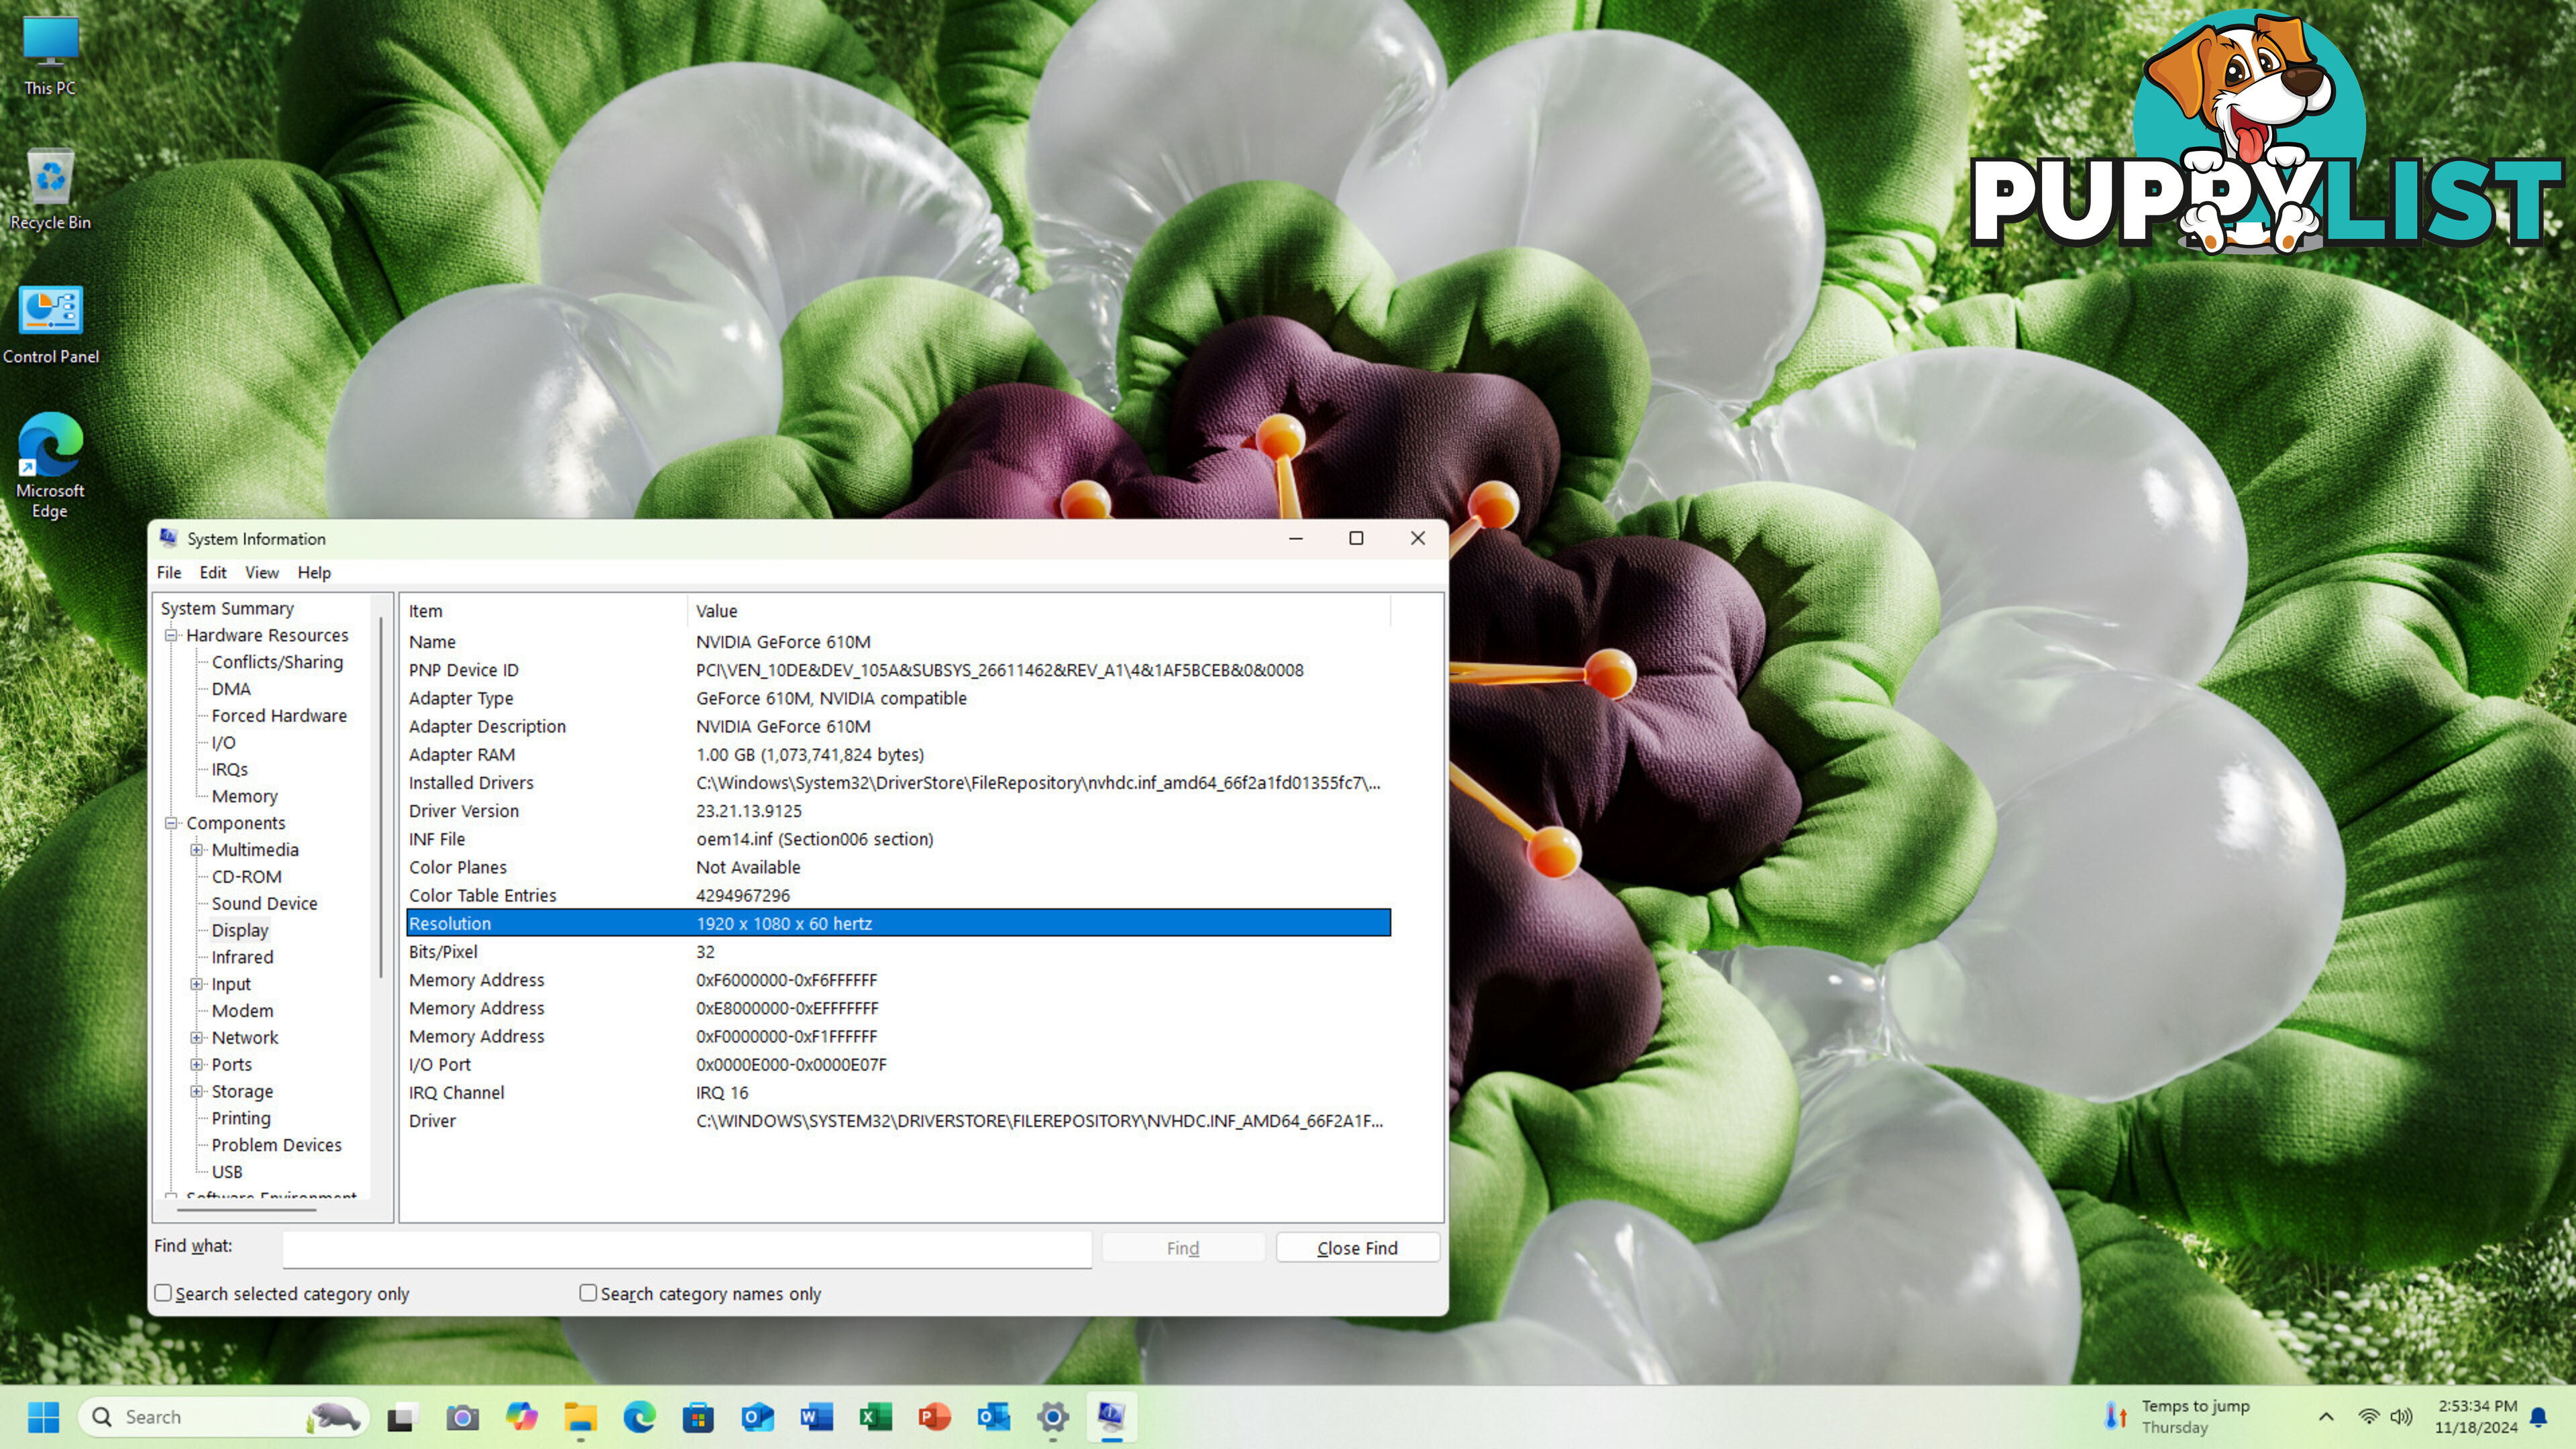Select DMA in the tree

click(x=231, y=689)
